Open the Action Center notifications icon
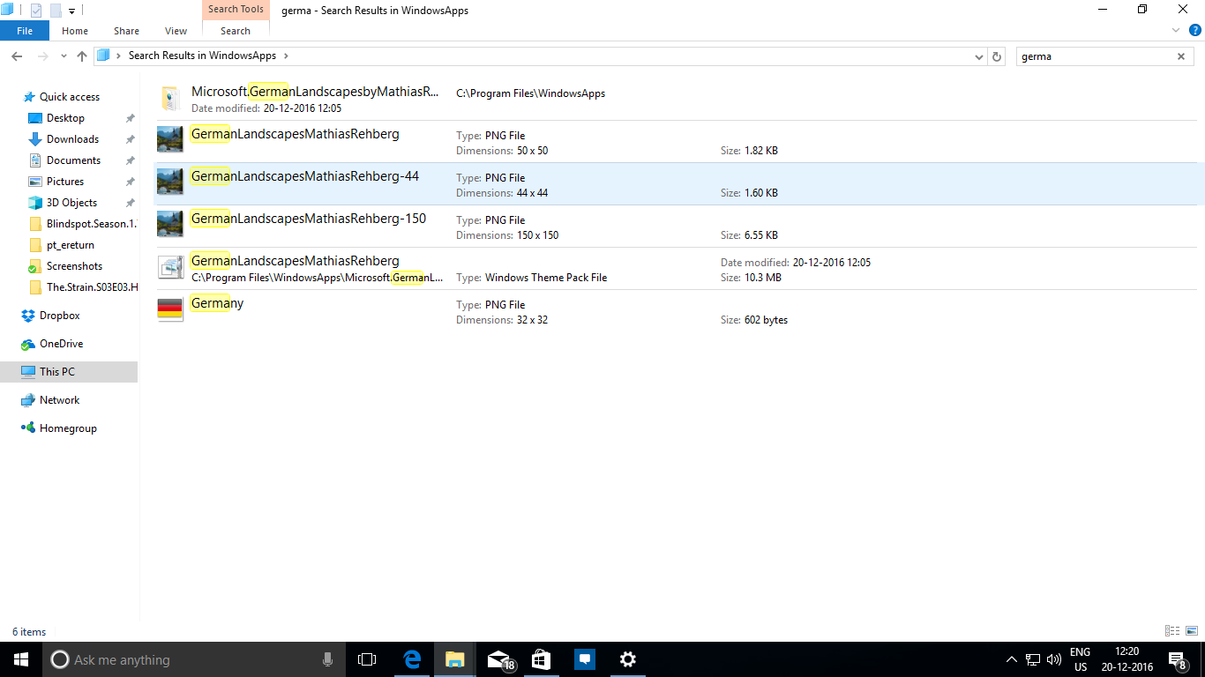1205x677 pixels. click(x=1178, y=659)
